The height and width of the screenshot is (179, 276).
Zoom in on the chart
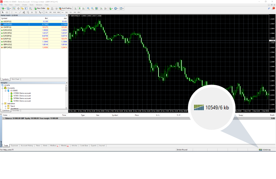(x=88, y=8)
